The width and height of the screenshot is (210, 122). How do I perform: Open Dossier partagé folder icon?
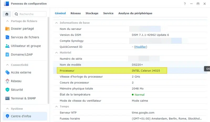tap(7, 29)
